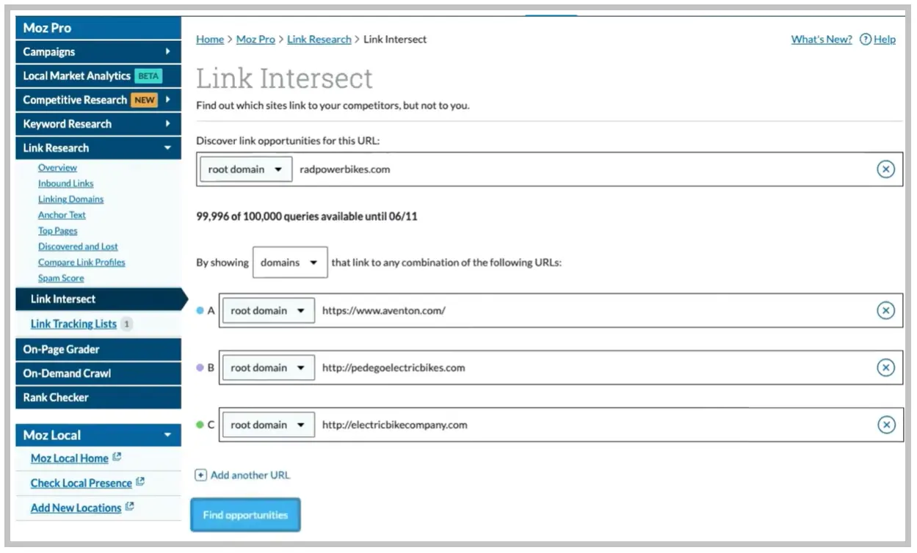The height and width of the screenshot is (553, 917).
Task: Open the Help link
Action: pyautogui.click(x=885, y=40)
